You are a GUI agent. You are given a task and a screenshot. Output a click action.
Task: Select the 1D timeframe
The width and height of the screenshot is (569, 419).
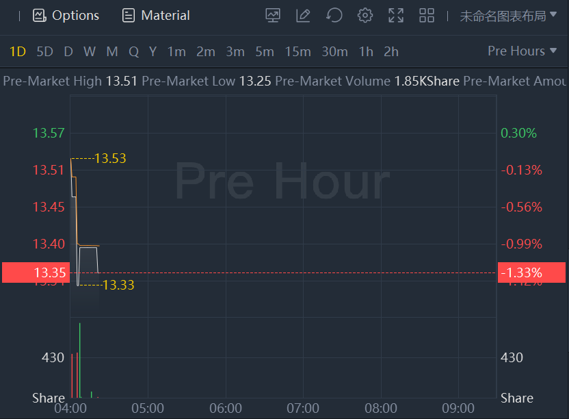pyautogui.click(x=18, y=51)
